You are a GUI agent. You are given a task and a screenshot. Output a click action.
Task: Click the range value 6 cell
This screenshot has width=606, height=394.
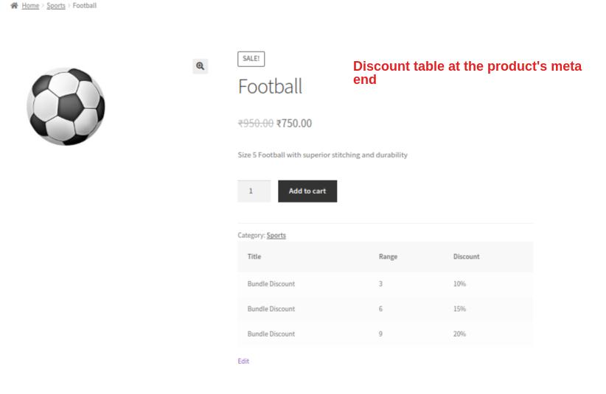click(380, 309)
